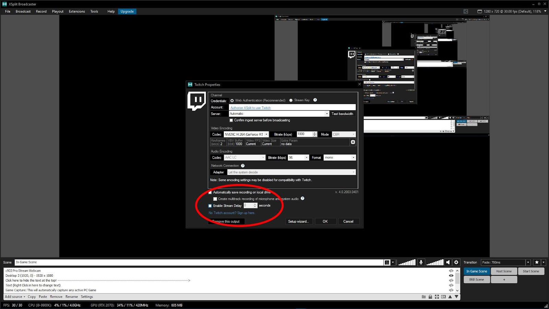Image resolution: width=549 pixels, height=309 pixels.
Task: Toggle visibility of c922 Pro Stream Webcam
Action: point(451,271)
